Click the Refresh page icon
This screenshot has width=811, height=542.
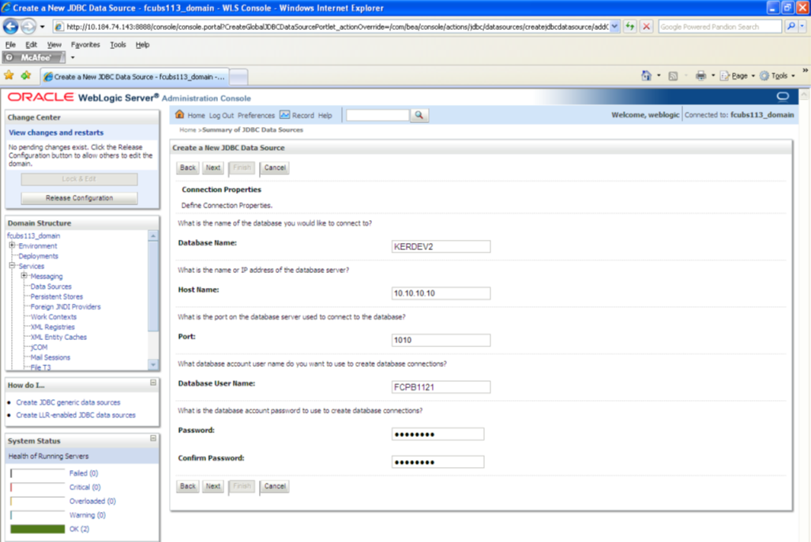(x=629, y=26)
